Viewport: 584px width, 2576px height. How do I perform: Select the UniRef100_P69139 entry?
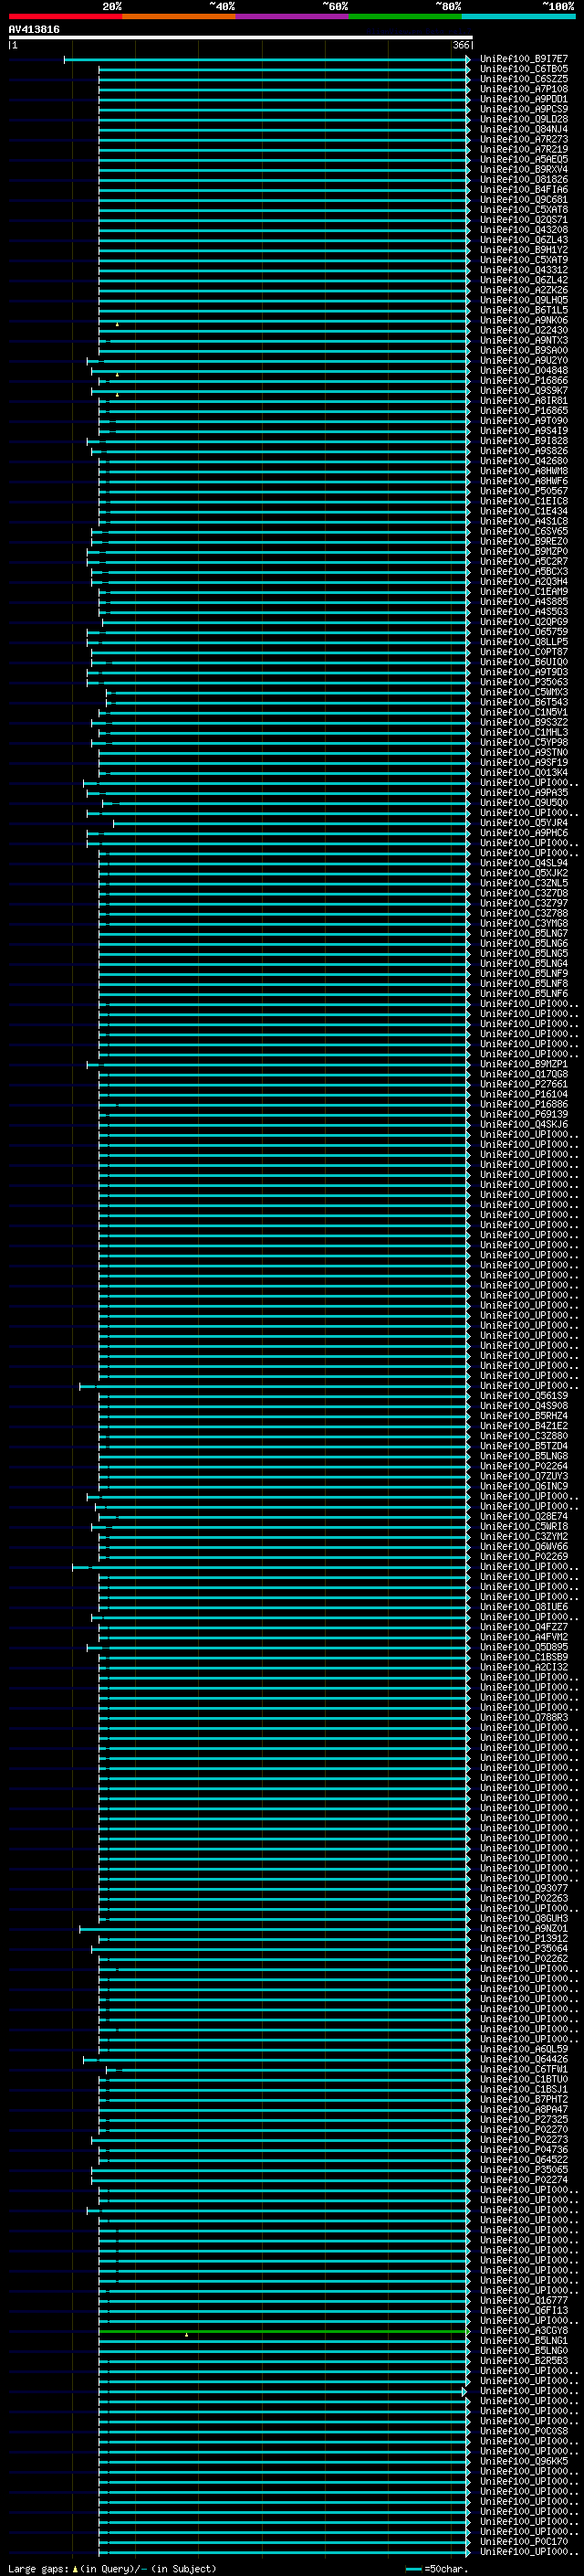point(523,1114)
